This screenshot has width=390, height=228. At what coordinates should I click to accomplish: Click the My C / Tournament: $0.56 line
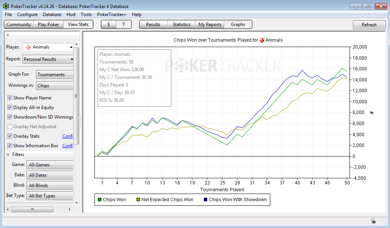point(126,77)
